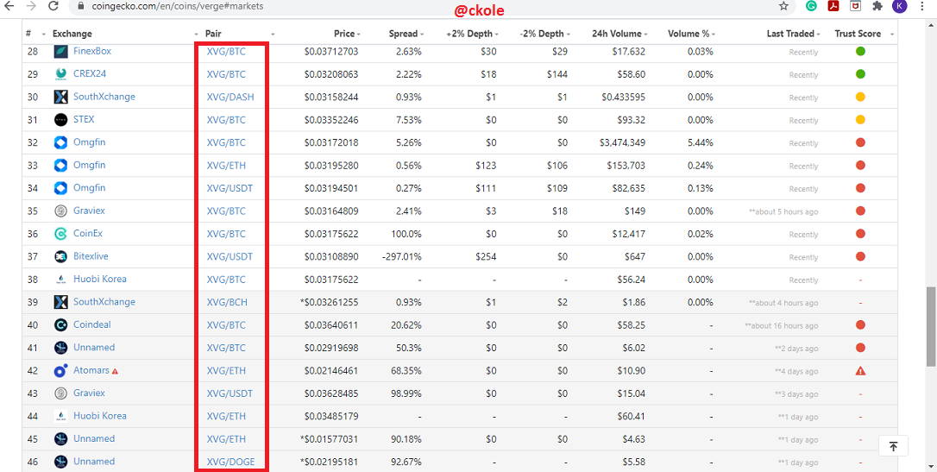Open the XVG/DOGE pair link
This screenshot has height=472, width=937.
click(x=230, y=462)
